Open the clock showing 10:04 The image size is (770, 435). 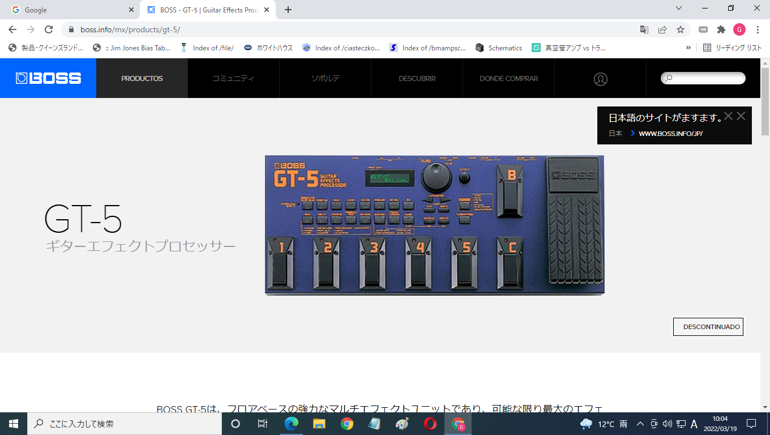[720, 424]
